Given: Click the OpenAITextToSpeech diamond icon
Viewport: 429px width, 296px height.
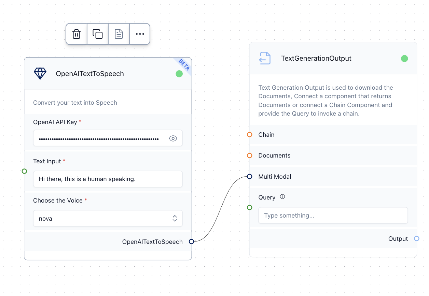Looking at the screenshot, I should point(40,74).
